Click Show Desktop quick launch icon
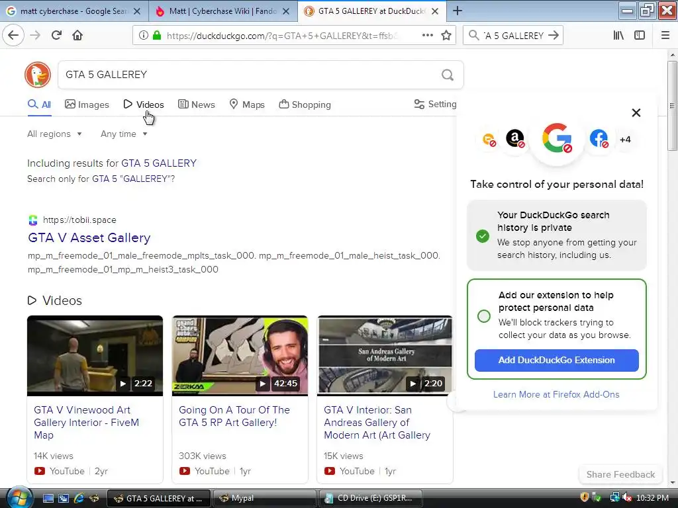The height and width of the screenshot is (508, 678). point(48,498)
